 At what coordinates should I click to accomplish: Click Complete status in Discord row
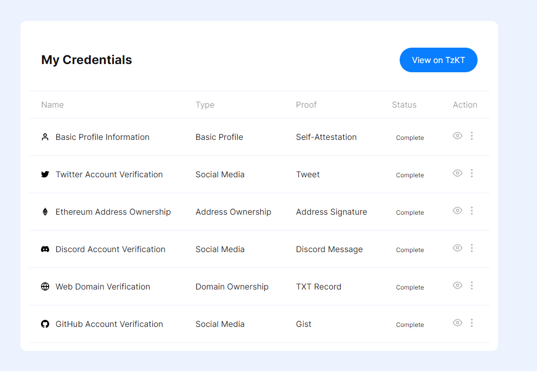[x=410, y=250]
